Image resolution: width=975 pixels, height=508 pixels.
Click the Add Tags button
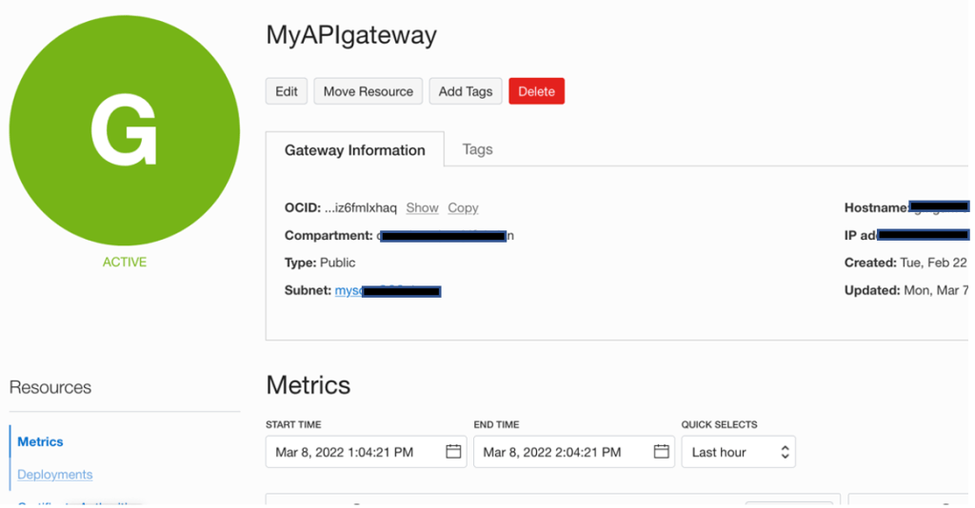(466, 91)
